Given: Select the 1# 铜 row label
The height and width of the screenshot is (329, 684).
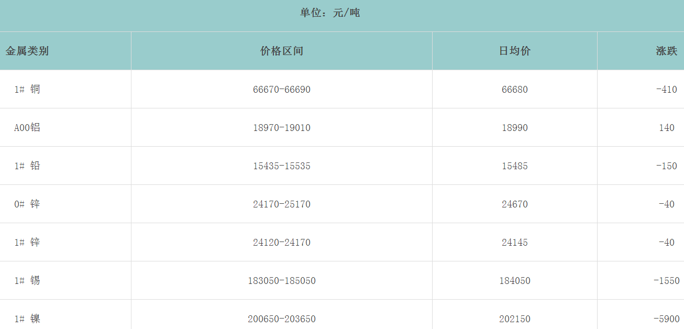Looking at the screenshot, I should 27,90.
